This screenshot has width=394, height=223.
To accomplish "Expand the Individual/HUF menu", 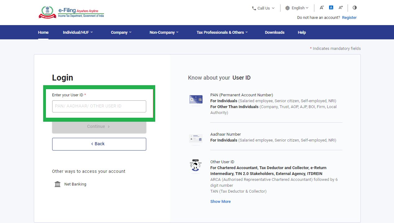I will (x=77, y=32).
